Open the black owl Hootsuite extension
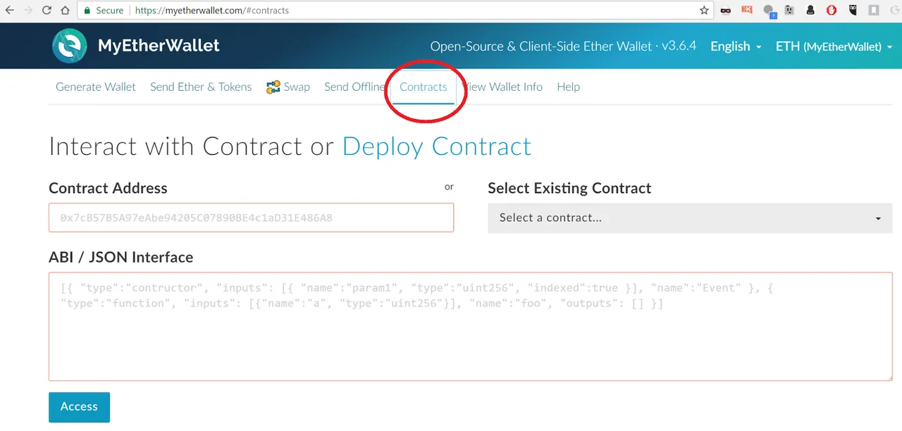 pos(853,11)
